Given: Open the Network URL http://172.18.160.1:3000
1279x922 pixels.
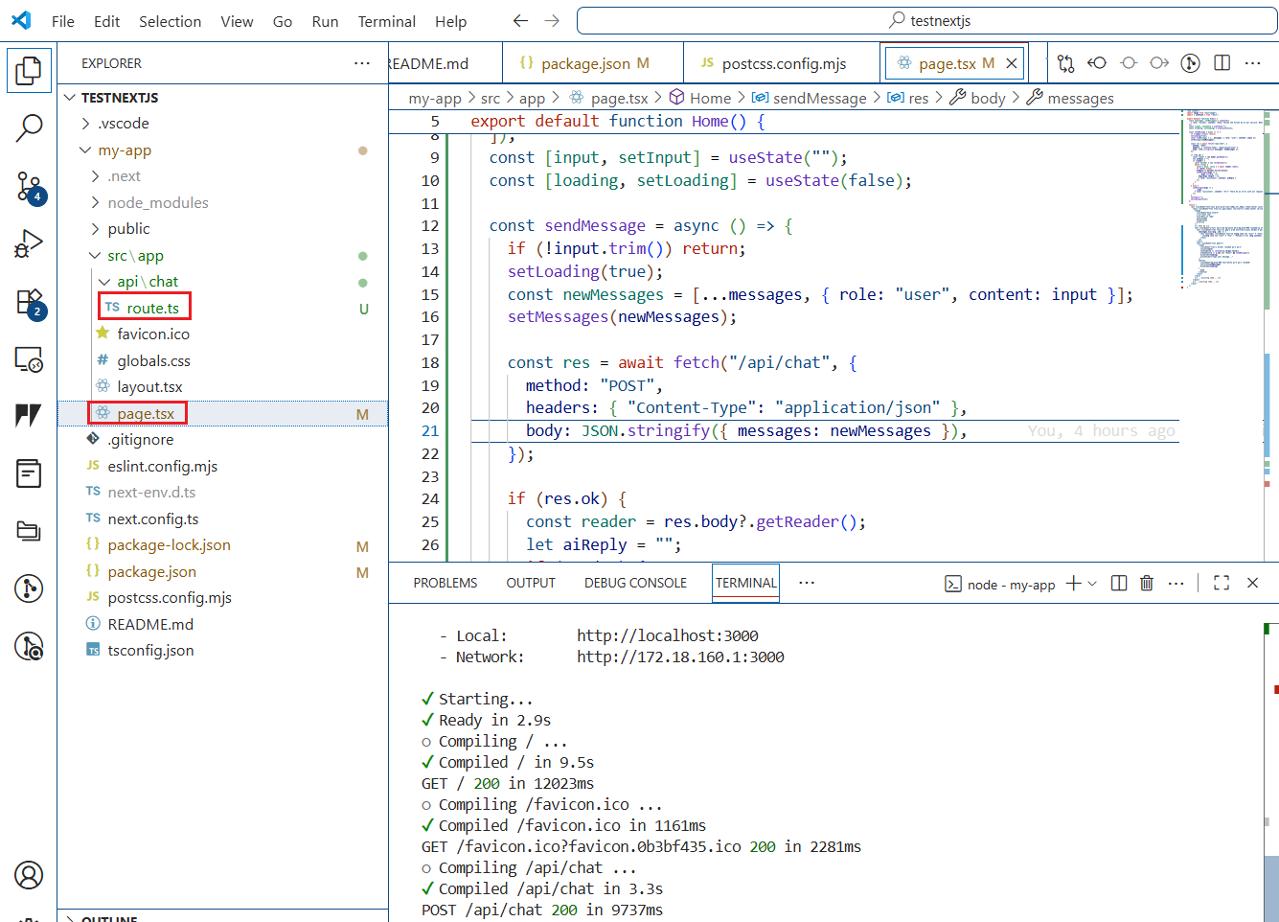Looking at the screenshot, I should coord(680,657).
